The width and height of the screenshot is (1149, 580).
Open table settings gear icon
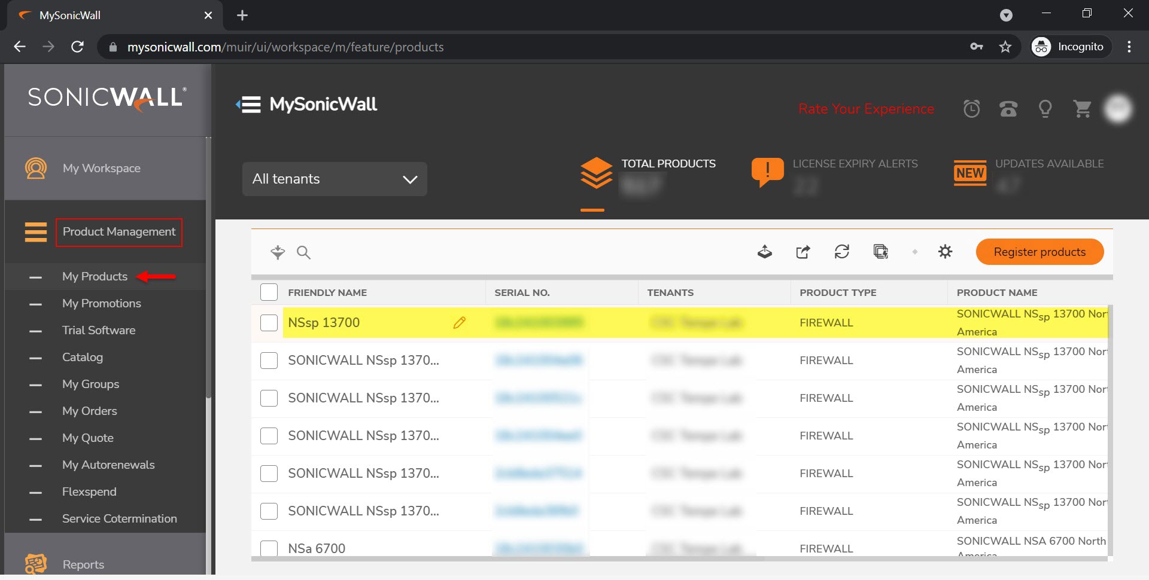[x=945, y=252]
